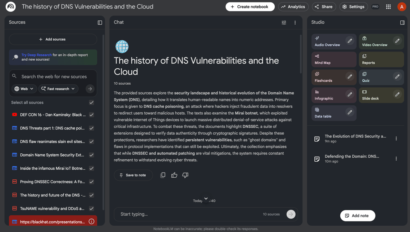Uncheck DNS Threats part 1 source
This screenshot has height=232, width=410.
click(92, 128)
